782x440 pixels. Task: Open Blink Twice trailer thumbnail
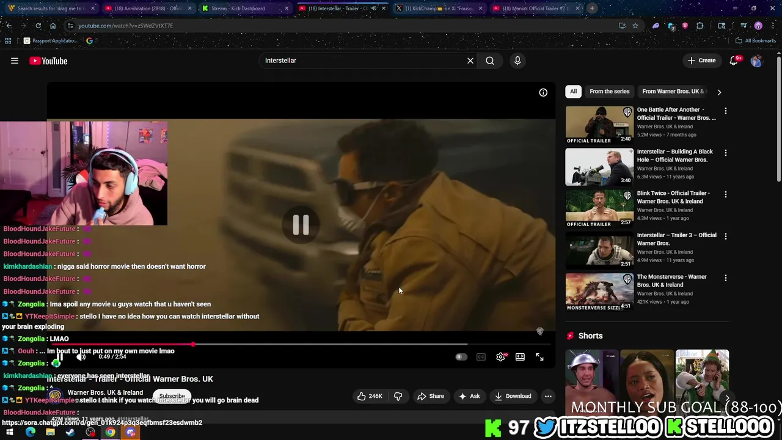(599, 208)
